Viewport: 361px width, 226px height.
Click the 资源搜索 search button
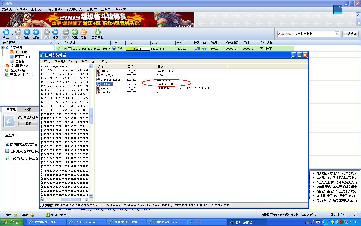(x=350, y=34)
